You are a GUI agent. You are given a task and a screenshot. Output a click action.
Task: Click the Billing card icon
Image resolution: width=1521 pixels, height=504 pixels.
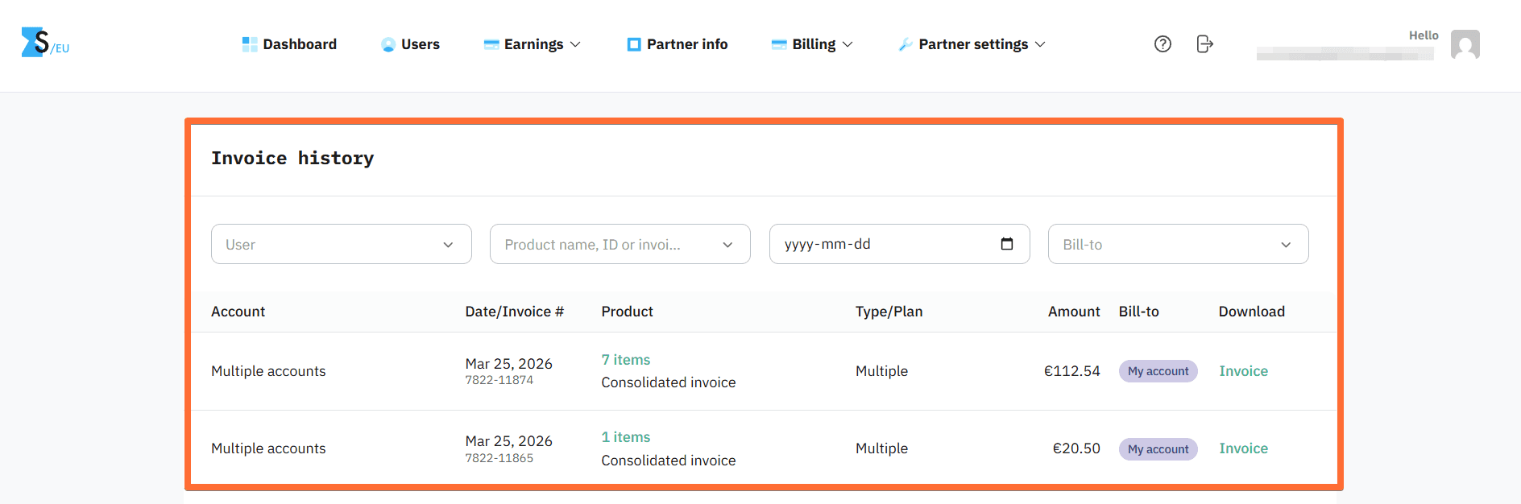(x=777, y=43)
